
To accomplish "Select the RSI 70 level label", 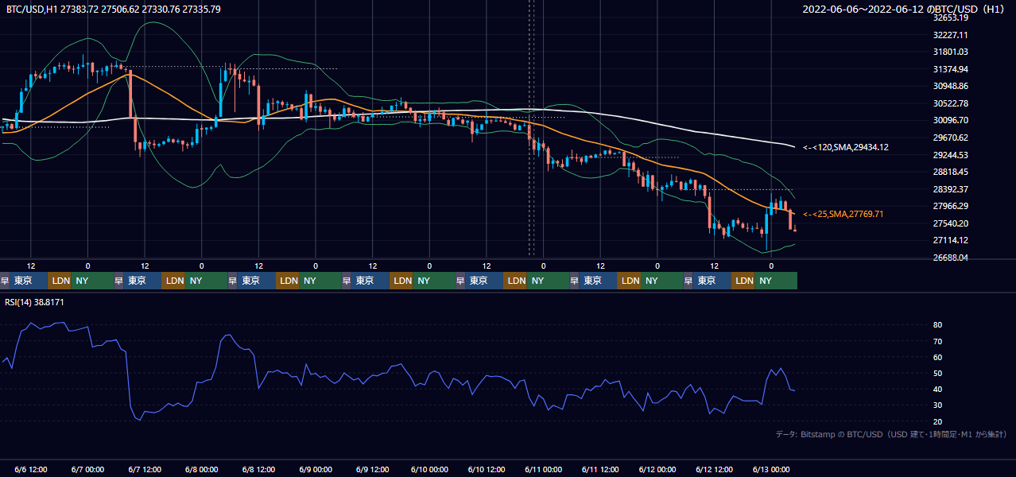I will [x=937, y=341].
